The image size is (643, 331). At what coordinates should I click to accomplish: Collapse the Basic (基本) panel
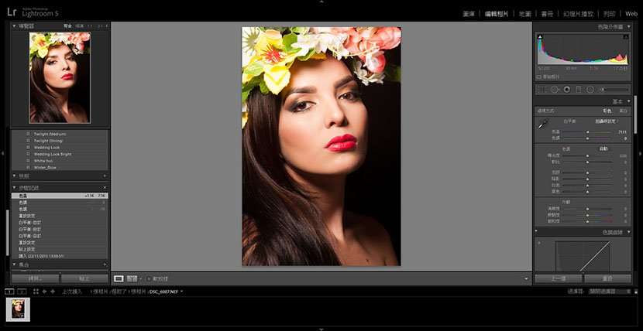click(x=629, y=101)
